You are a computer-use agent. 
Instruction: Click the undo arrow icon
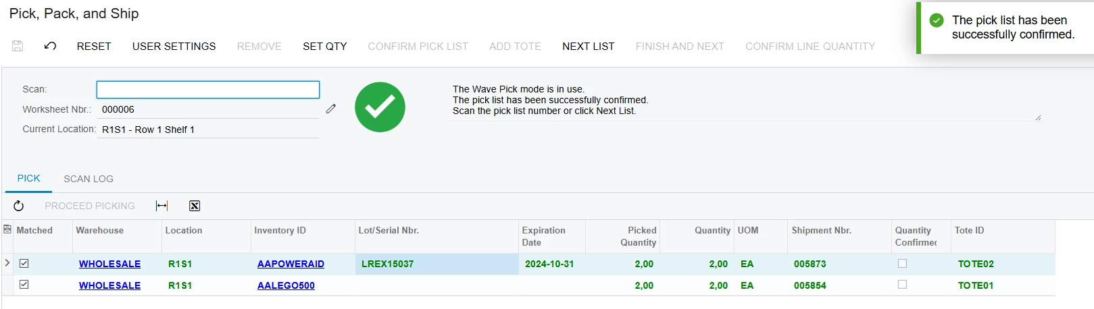click(x=50, y=46)
